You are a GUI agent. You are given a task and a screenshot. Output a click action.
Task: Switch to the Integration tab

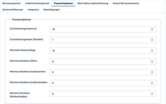tap(33, 10)
